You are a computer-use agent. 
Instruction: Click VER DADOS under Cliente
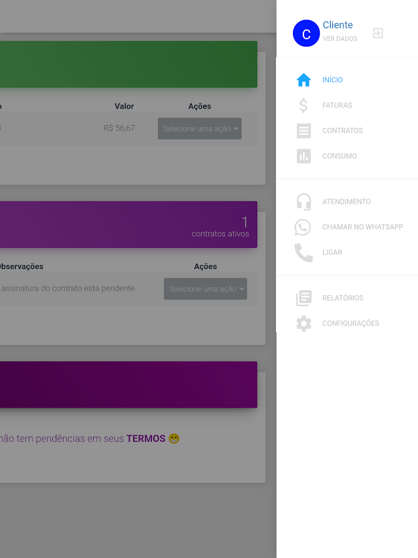click(x=340, y=39)
